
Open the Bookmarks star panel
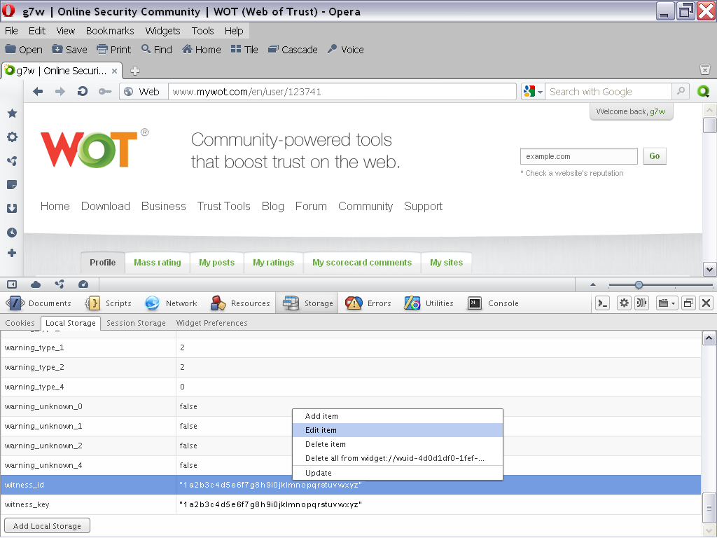coord(12,113)
